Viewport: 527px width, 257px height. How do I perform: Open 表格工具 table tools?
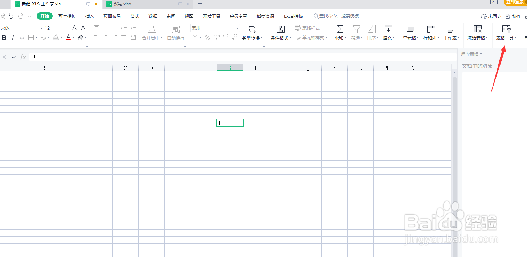coord(506,33)
